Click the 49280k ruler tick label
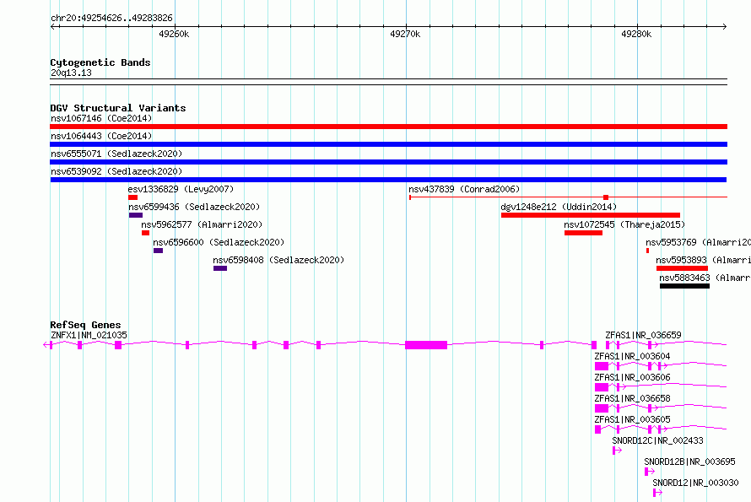The image size is (751, 502). (x=636, y=34)
